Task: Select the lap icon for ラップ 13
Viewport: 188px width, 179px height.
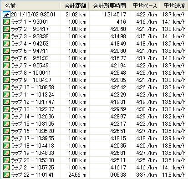Action: [x=6, y=109]
